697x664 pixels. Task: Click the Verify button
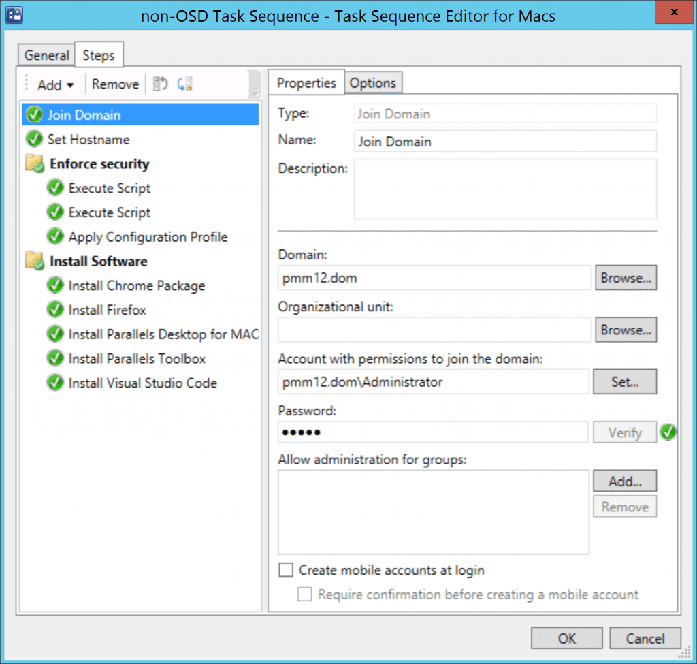625,432
